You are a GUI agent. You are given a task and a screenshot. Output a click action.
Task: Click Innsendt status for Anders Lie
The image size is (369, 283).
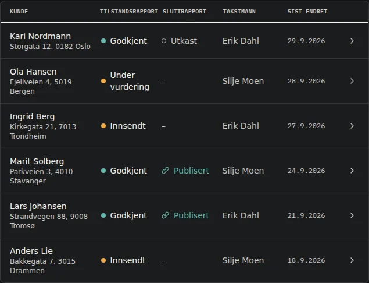click(128, 260)
